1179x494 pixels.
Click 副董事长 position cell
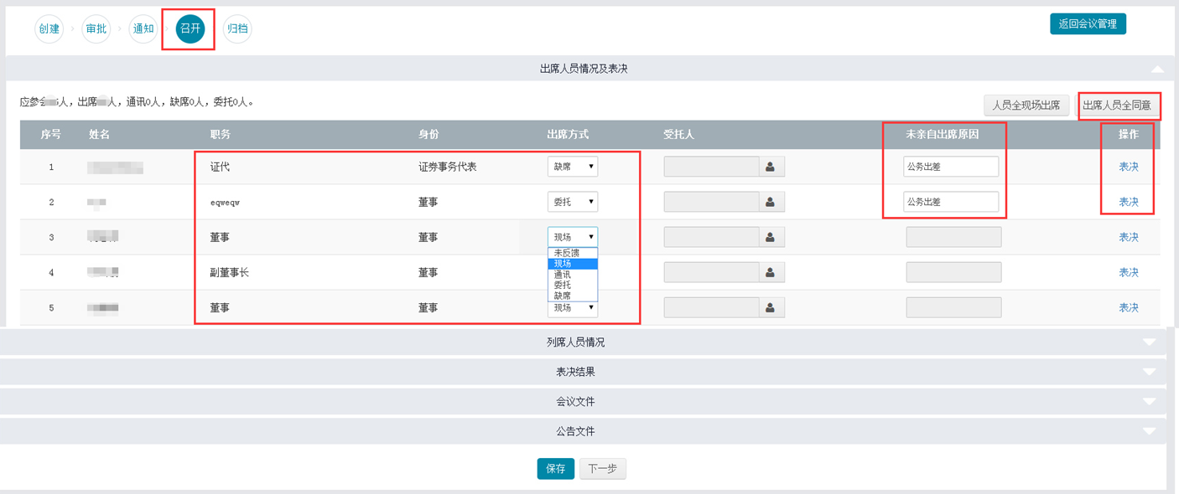tap(230, 272)
